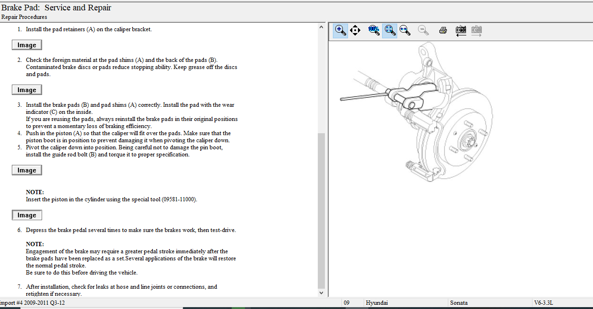Click the 'Repair Procedures' subtitle
Image resolution: width=593 pixels, height=309 pixels.
[x=24, y=17]
